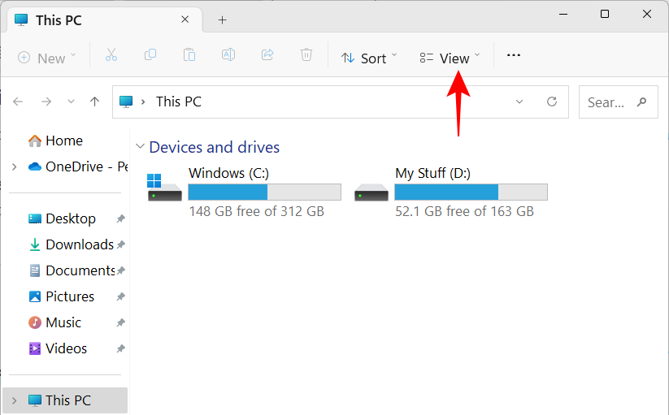Click the Share icon in toolbar
Viewport: 669px width, 415px height.
pos(267,55)
